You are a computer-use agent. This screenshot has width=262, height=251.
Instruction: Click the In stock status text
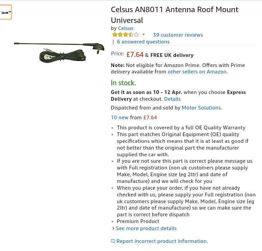[x=123, y=83]
